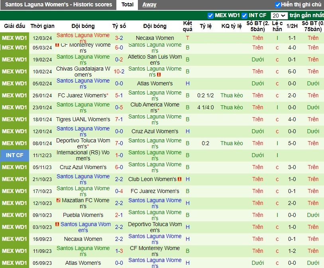
Task: Click the Thời gian column header
Action: point(42,26)
